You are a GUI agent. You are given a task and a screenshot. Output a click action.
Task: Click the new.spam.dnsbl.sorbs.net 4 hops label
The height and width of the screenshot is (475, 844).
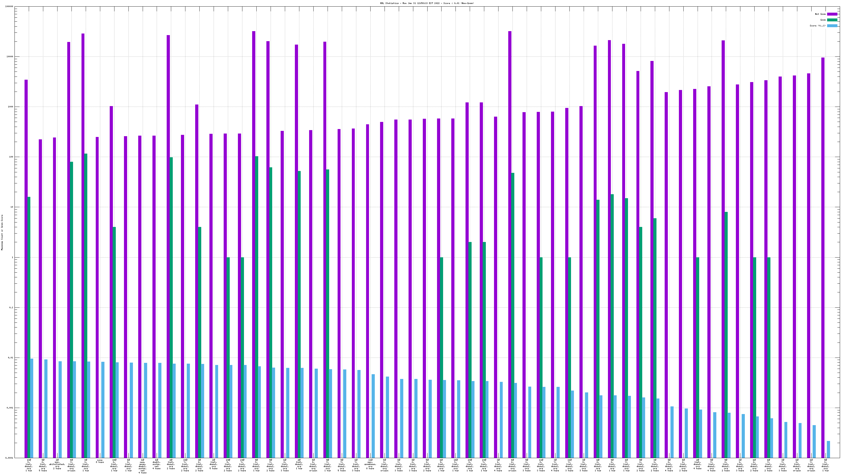[142, 466]
